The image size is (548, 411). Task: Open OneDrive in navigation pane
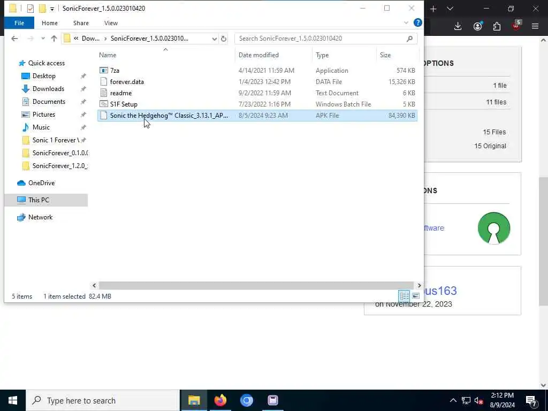coord(41,183)
